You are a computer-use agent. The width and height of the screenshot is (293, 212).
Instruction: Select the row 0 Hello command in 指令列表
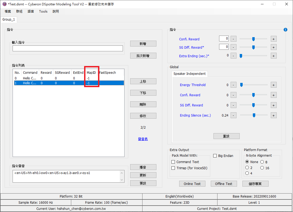pos(40,78)
